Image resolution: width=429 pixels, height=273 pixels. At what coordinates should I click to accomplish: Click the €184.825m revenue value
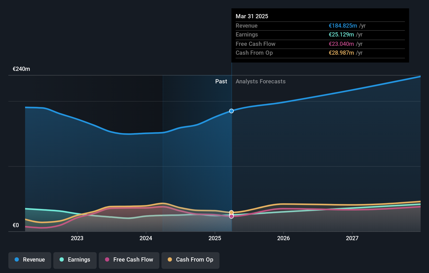point(343,26)
